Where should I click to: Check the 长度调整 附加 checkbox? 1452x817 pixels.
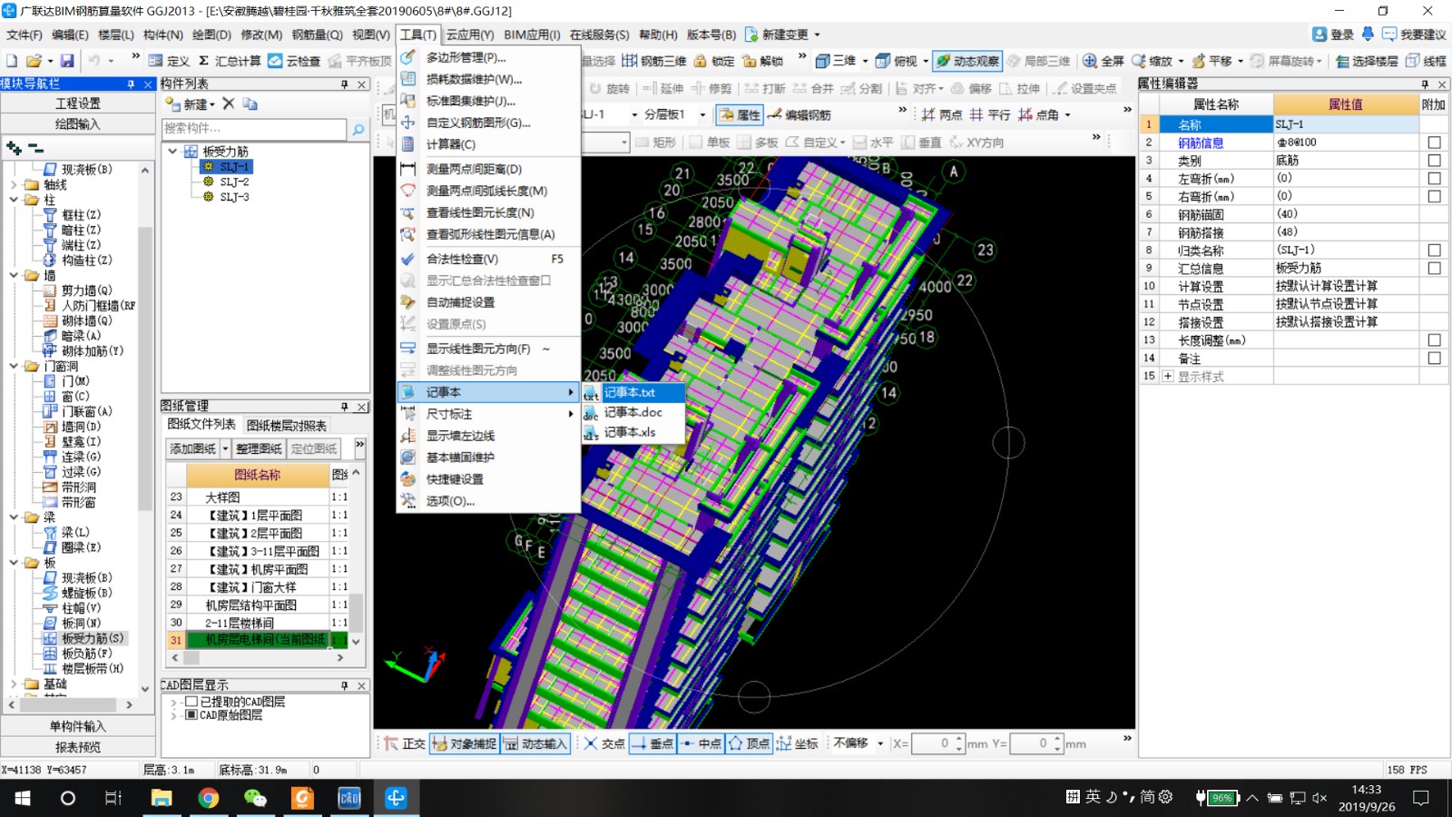(x=1434, y=340)
